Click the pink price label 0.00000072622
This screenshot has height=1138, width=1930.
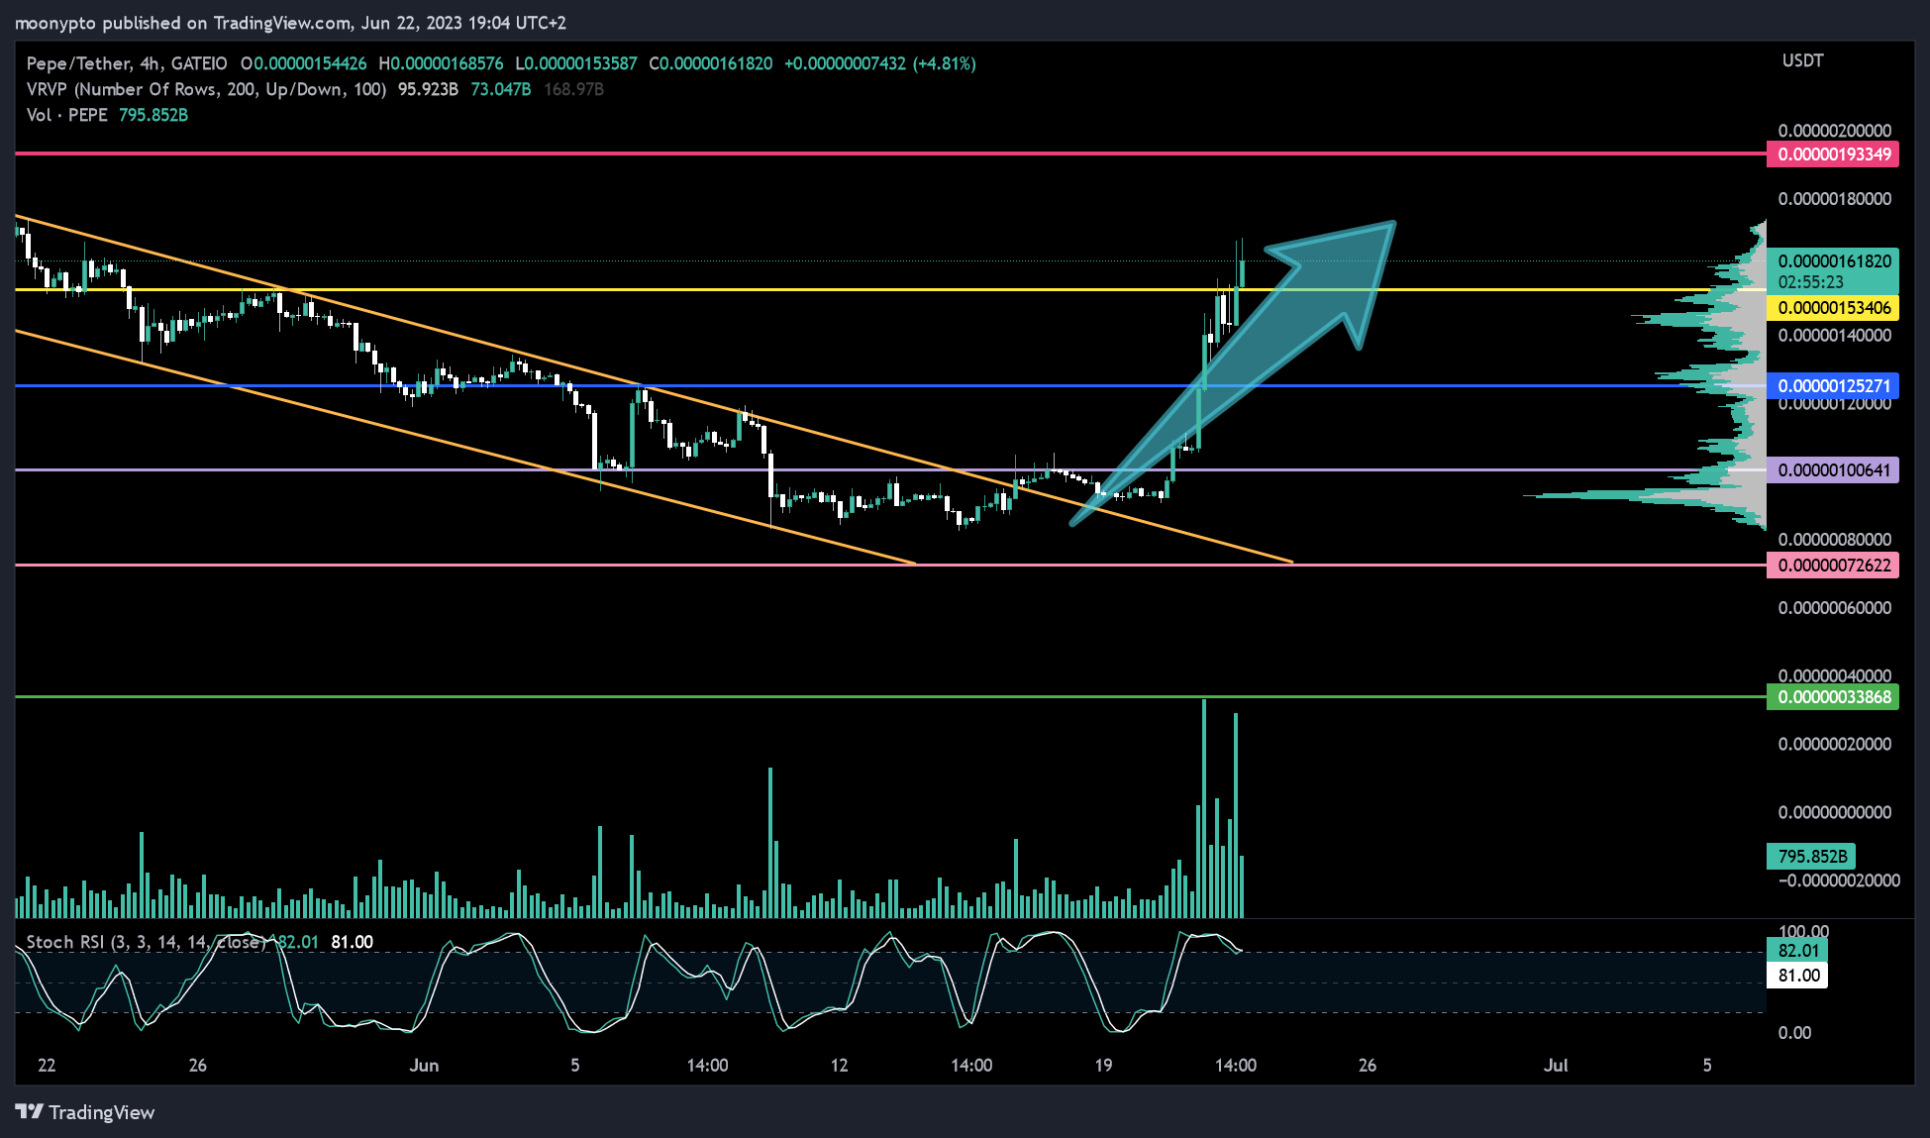(x=1833, y=566)
